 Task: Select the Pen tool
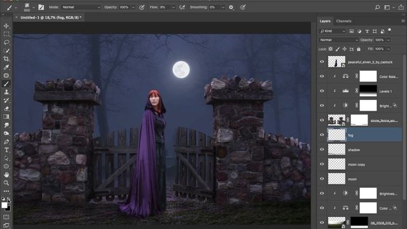point(6,142)
